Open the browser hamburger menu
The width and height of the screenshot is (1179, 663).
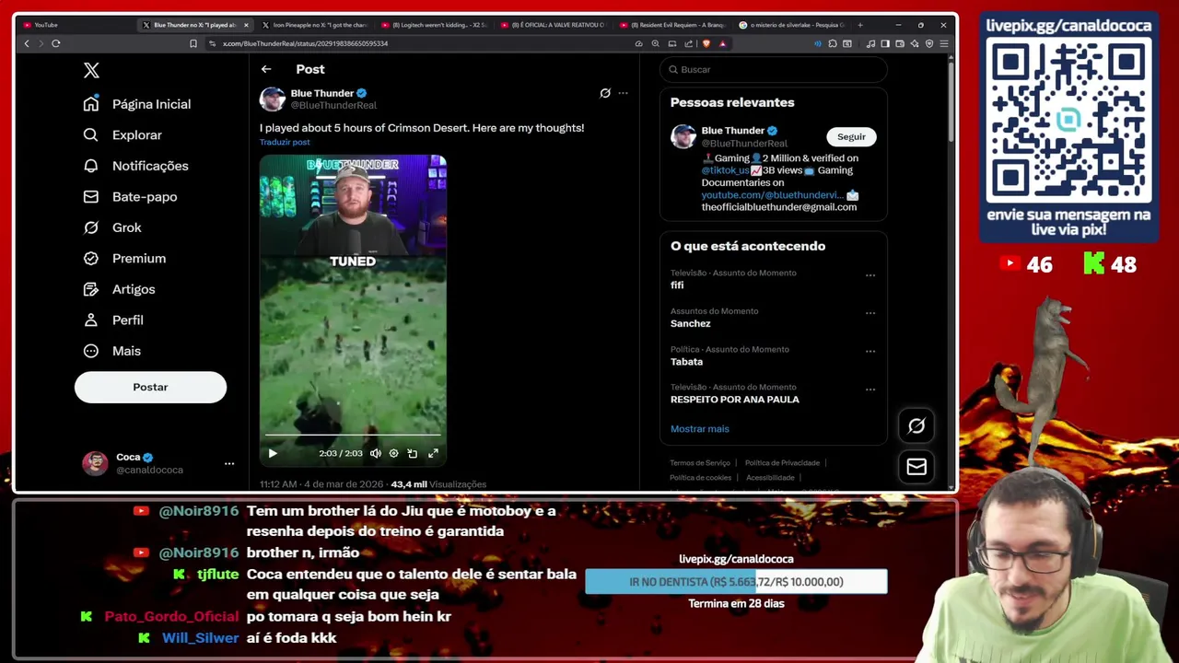(944, 43)
